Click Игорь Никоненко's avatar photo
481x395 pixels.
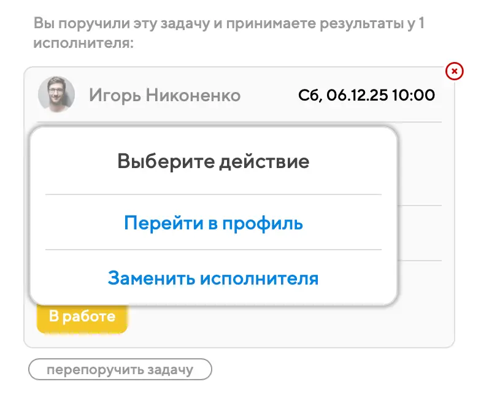(56, 95)
